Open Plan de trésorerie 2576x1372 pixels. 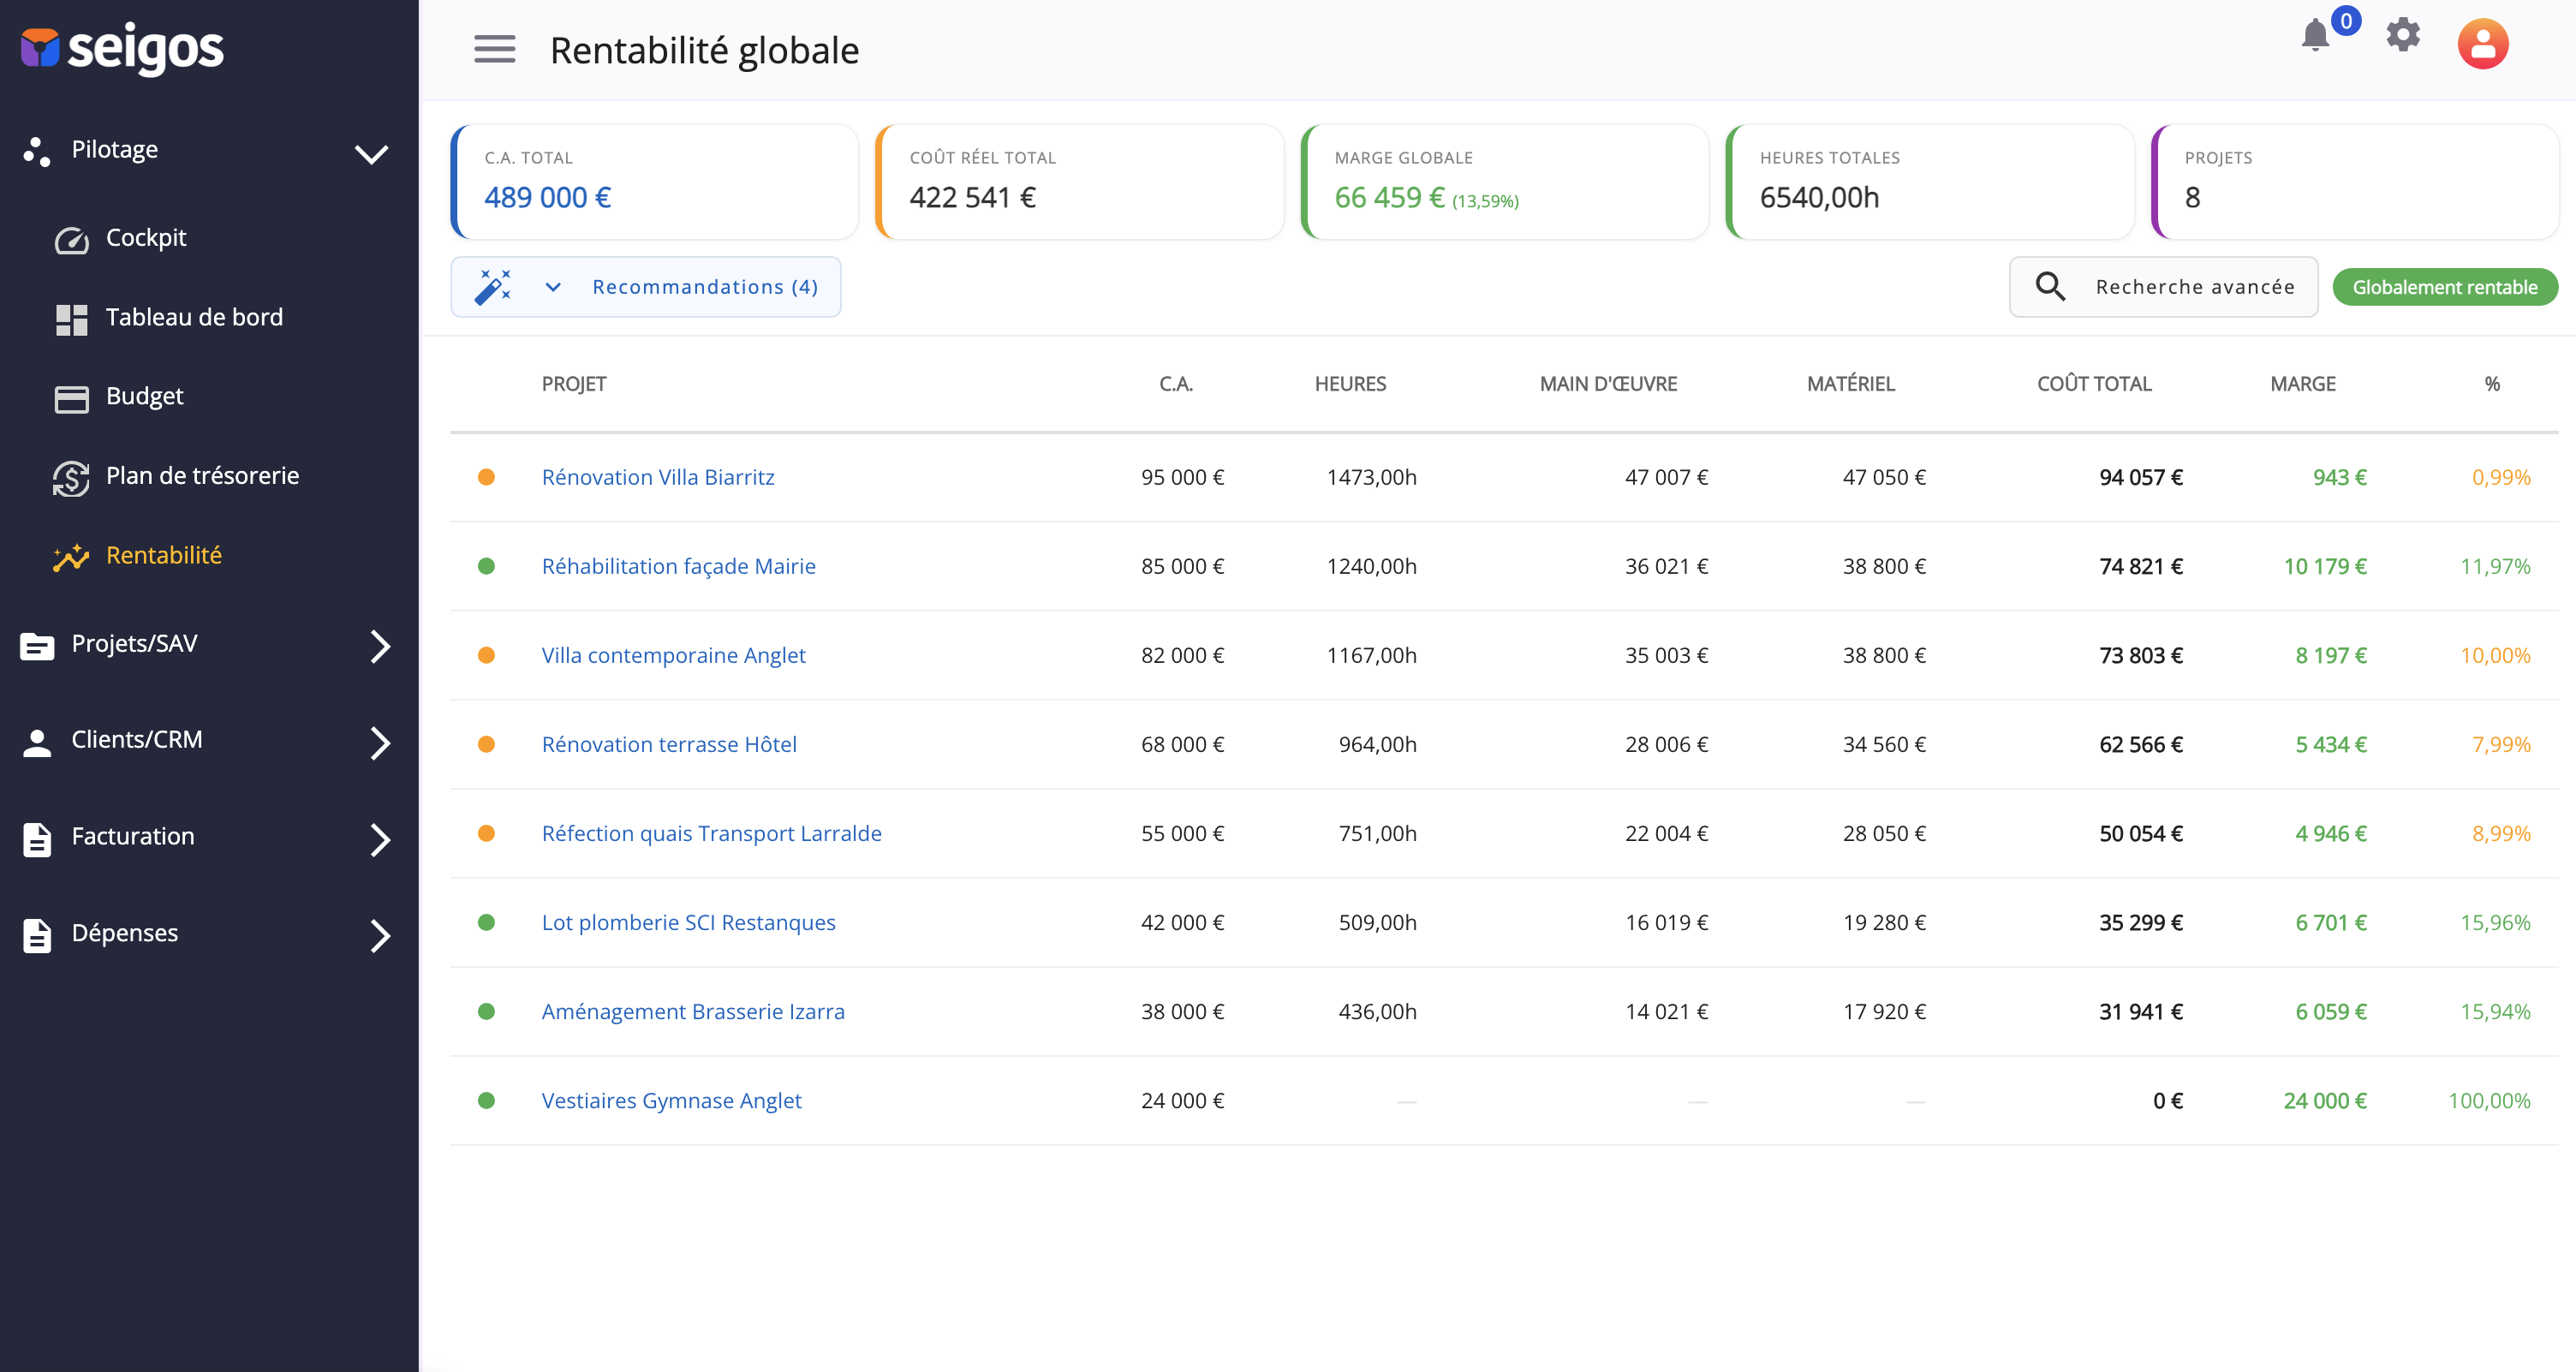pos(202,475)
